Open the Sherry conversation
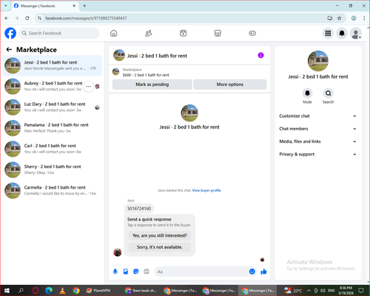Screen dimensions: 370x296 [52, 169]
